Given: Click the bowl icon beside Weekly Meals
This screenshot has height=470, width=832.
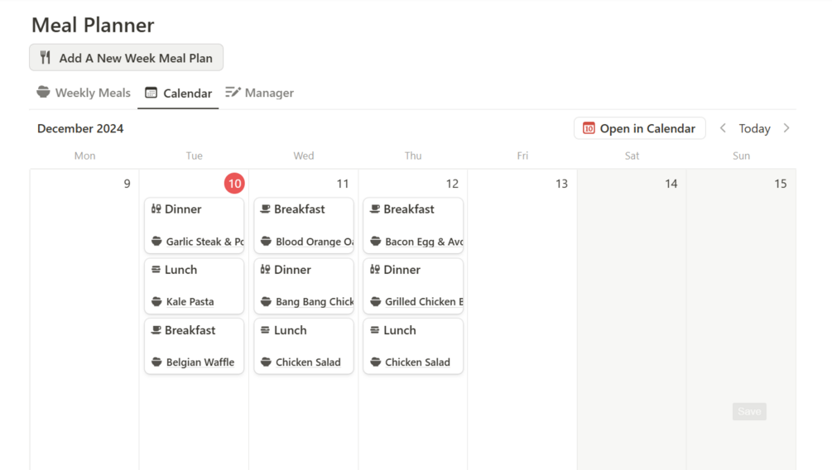Looking at the screenshot, I should click(x=43, y=93).
